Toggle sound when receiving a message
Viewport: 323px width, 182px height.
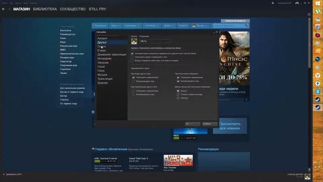point(178,81)
